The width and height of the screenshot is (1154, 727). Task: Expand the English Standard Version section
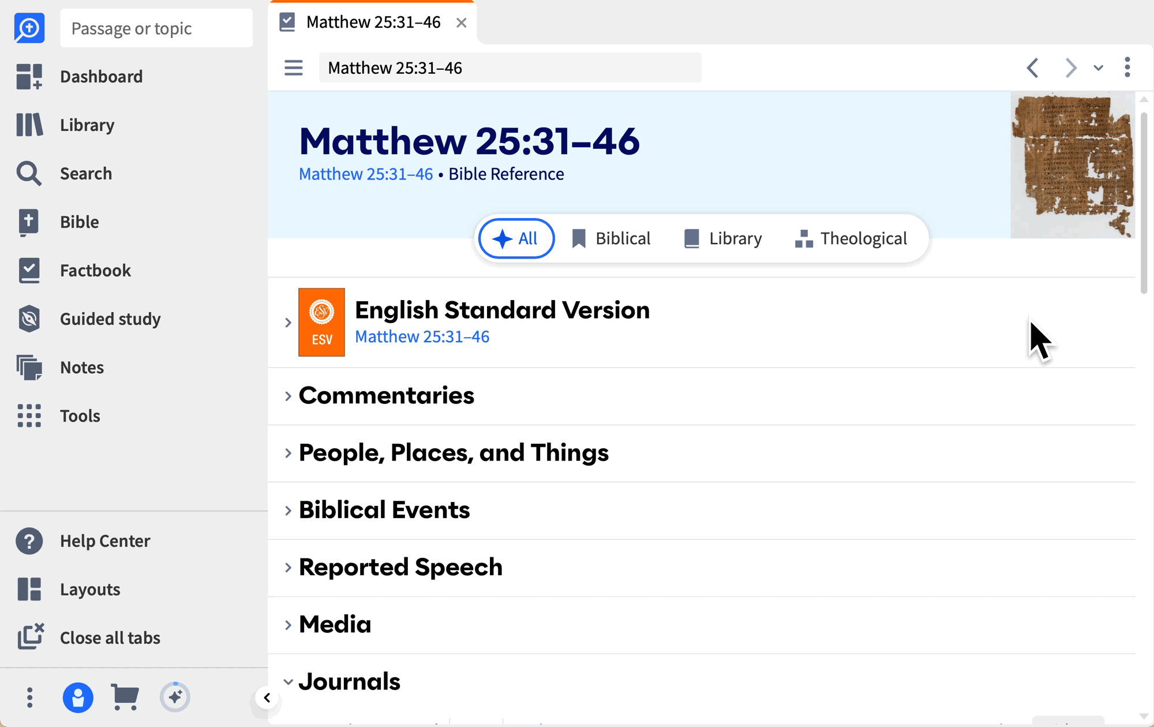[x=288, y=323]
